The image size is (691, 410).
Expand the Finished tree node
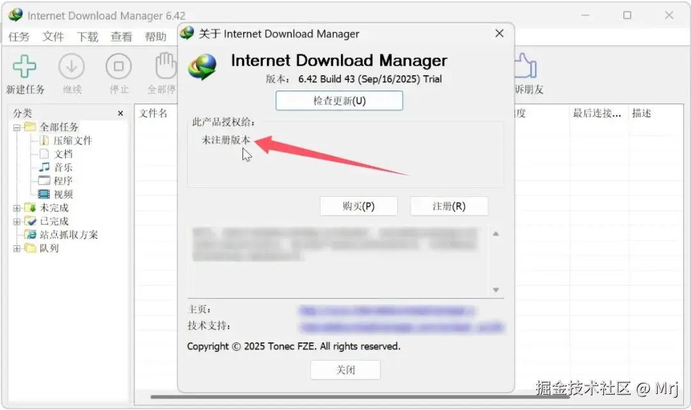click(17, 222)
